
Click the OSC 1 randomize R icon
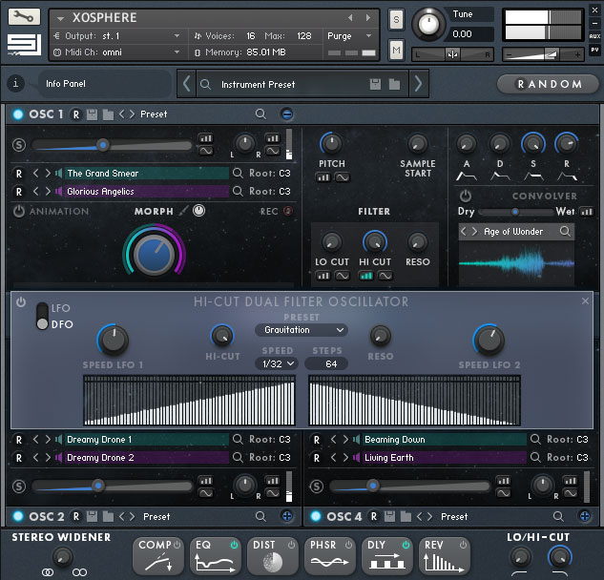[75, 114]
